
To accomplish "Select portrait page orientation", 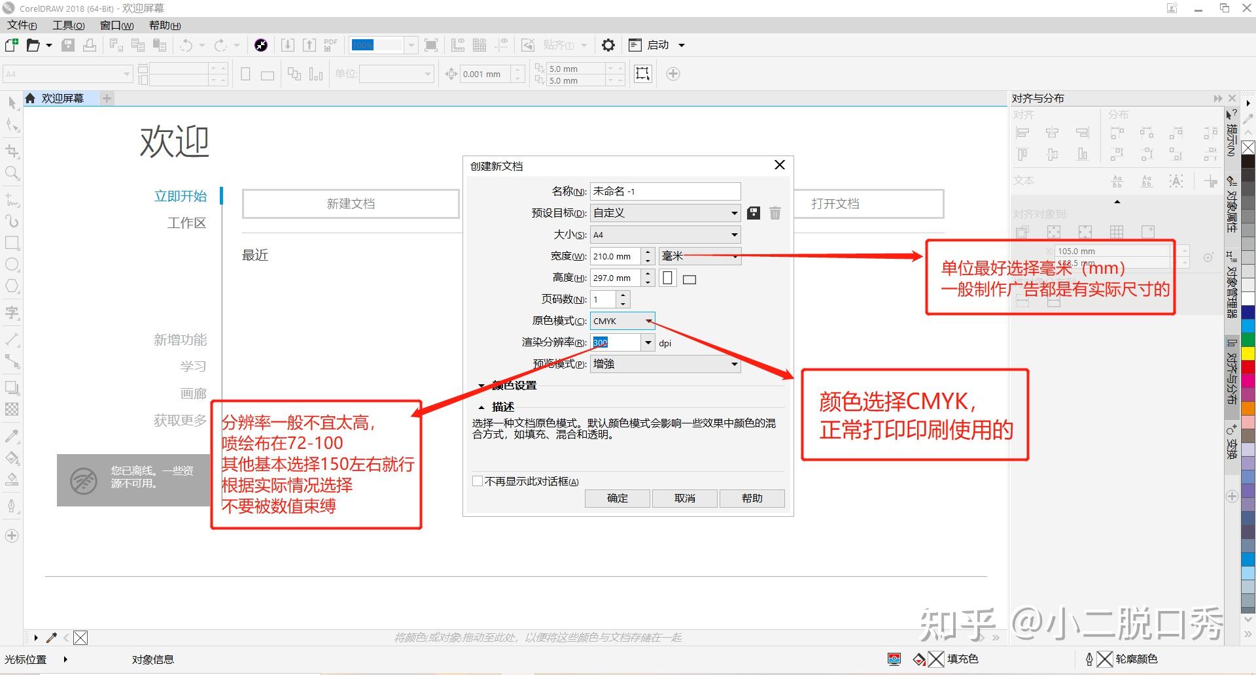I will 667,278.
